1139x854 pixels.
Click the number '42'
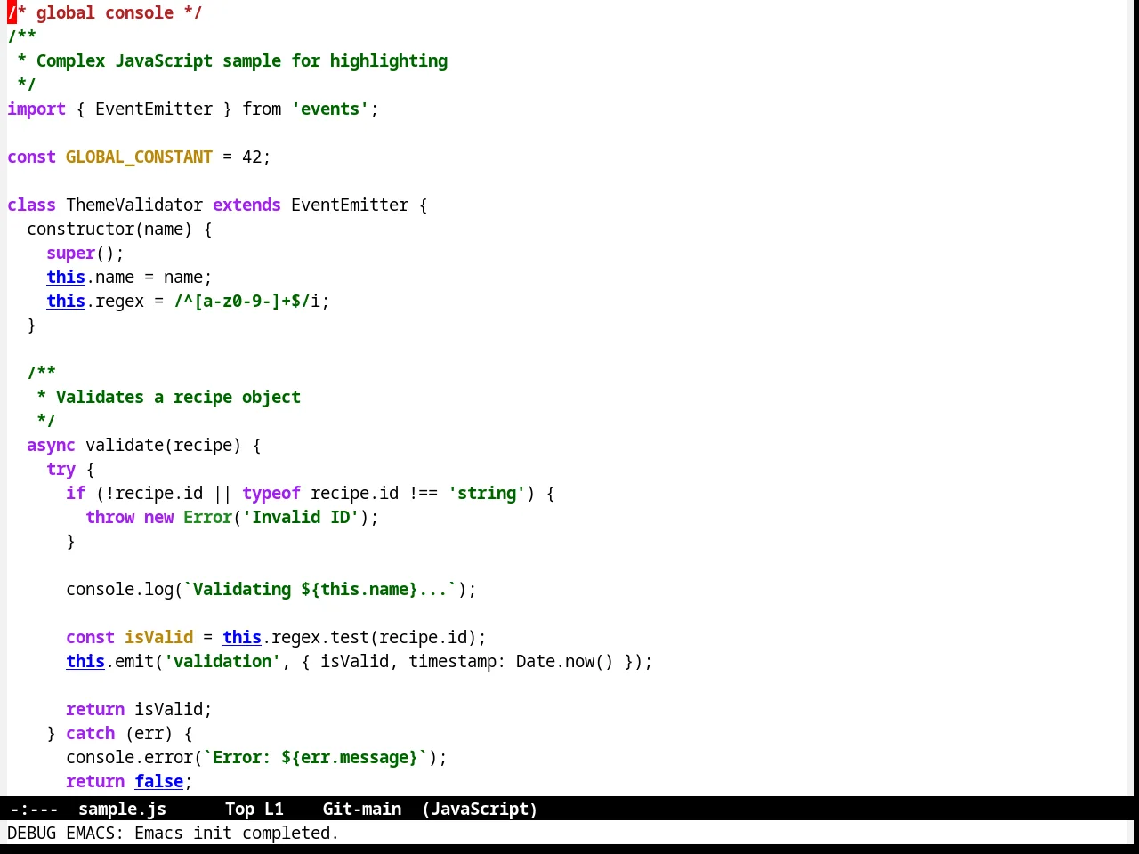pyautogui.click(x=252, y=157)
